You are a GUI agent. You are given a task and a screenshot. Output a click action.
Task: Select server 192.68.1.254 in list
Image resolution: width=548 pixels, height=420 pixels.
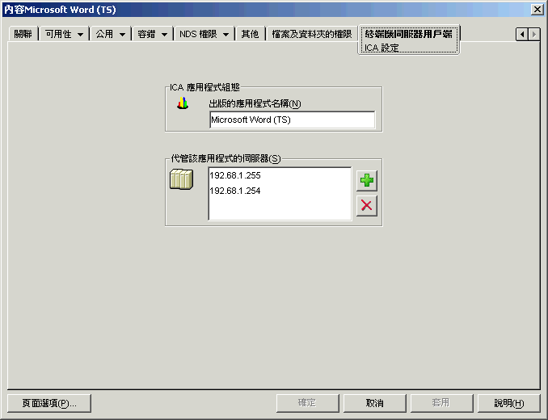tap(235, 191)
